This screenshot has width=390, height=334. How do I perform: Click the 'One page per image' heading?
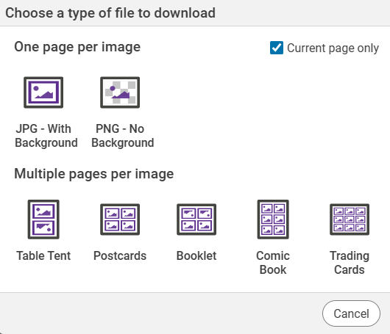(x=77, y=47)
